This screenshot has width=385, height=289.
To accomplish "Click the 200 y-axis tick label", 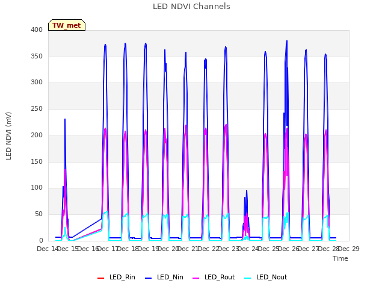I will coord(37,135).
